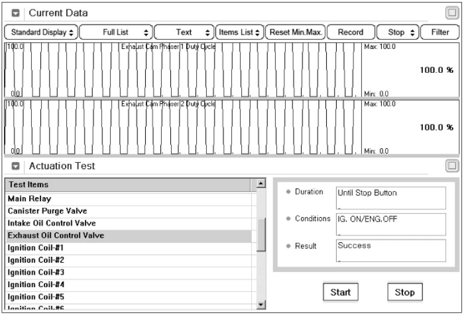Maximize the Actuation Test panel square icon
The image size is (464, 315).
[x=452, y=166]
